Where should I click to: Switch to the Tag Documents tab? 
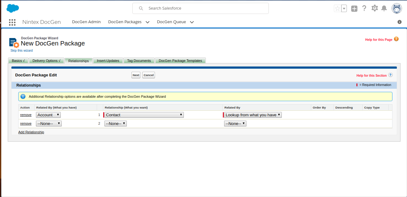139,61
